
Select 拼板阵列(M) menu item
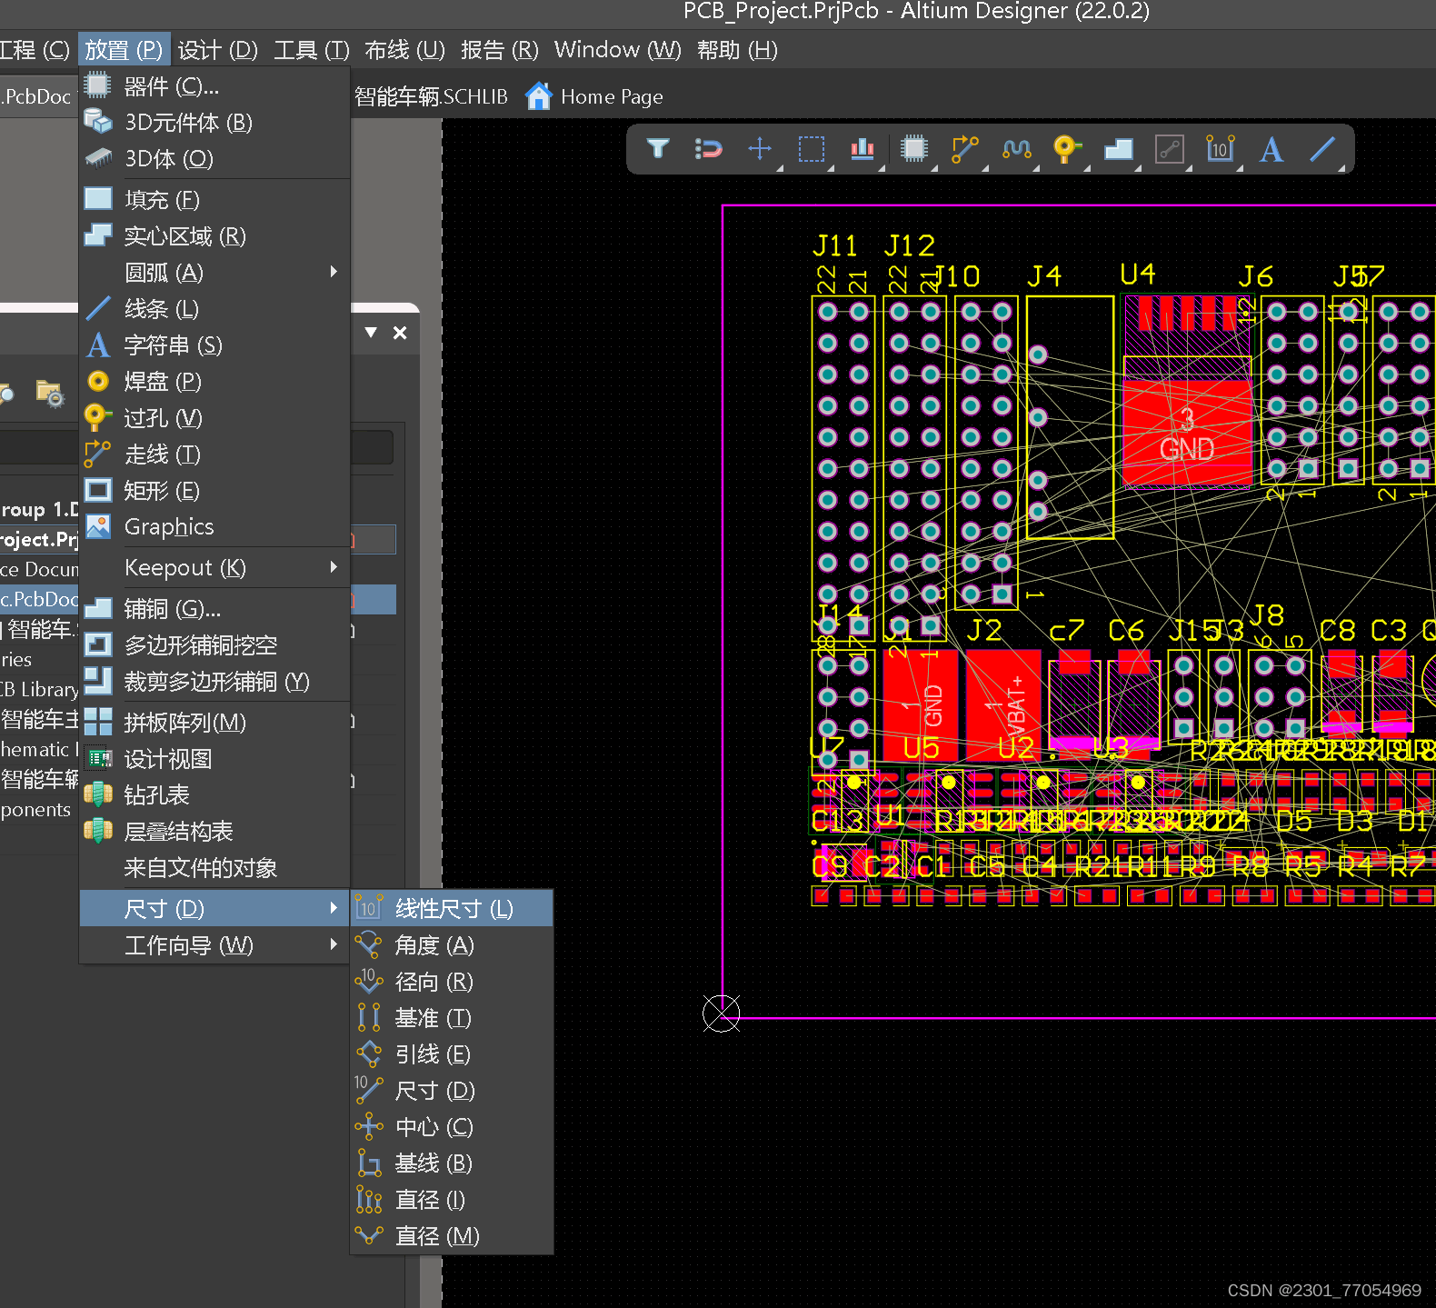pyautogui.click(x=214, y=723)
